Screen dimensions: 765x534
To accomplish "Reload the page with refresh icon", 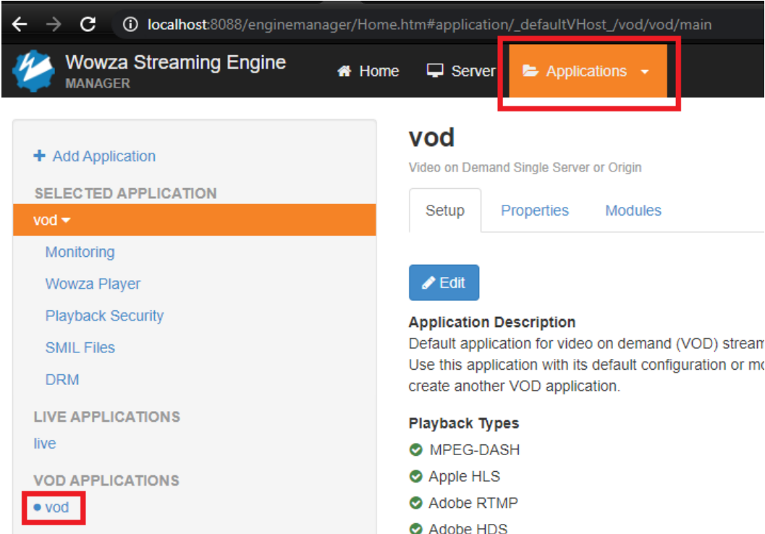I will click(x=88, y=25).
